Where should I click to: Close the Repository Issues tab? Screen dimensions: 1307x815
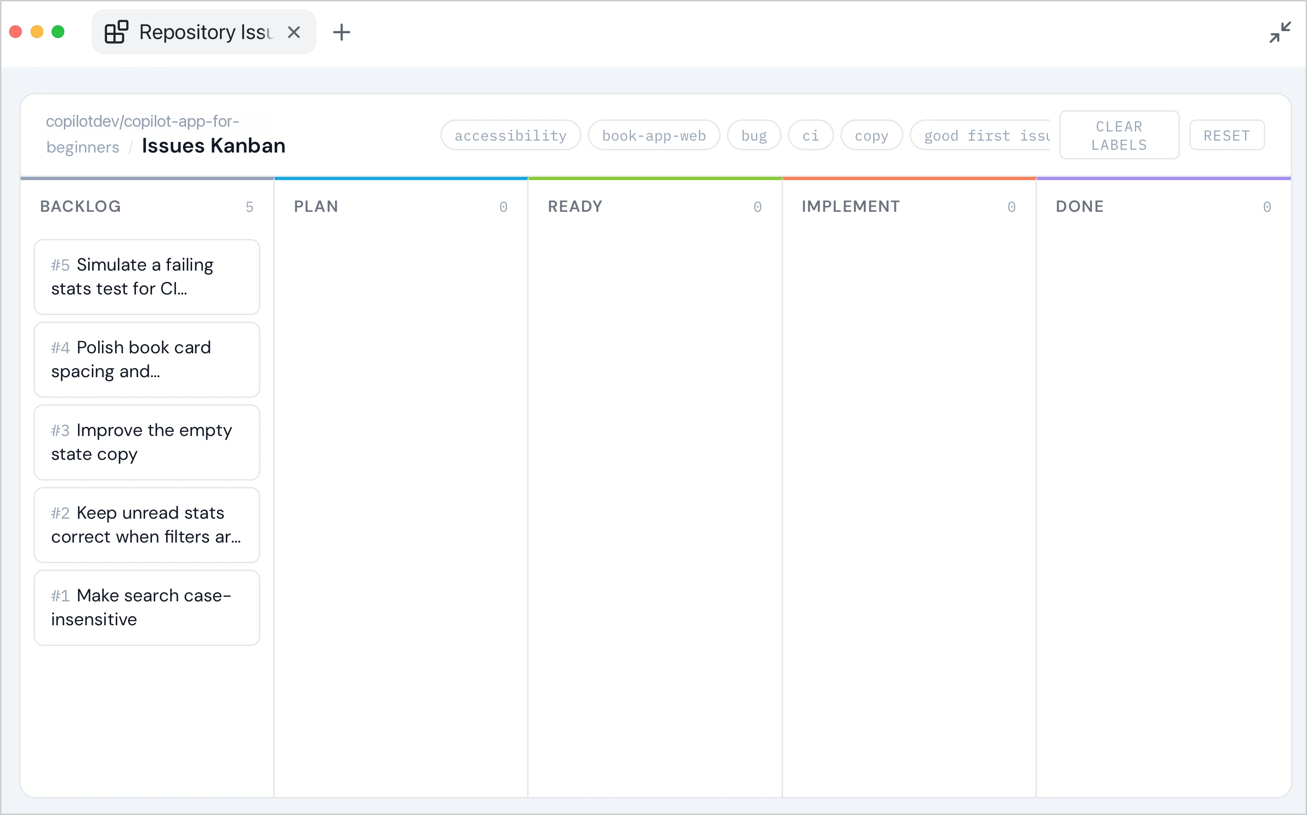[x=293, y=32]
